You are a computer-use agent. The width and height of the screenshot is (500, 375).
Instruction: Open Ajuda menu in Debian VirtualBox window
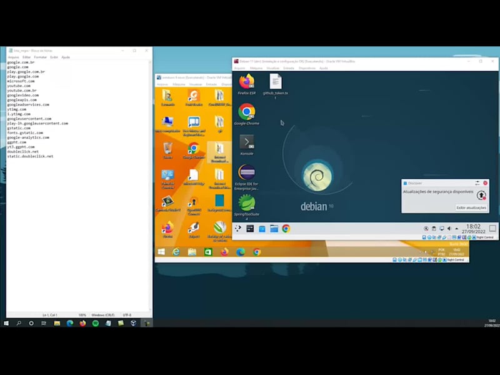tap(324, 68)
